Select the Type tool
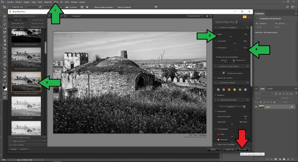This screenshot has height=162, width=298. click(5, 53)
